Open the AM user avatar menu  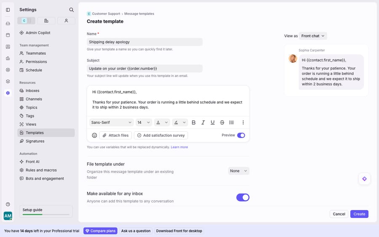pyautogui.click(x=8, y=216)
